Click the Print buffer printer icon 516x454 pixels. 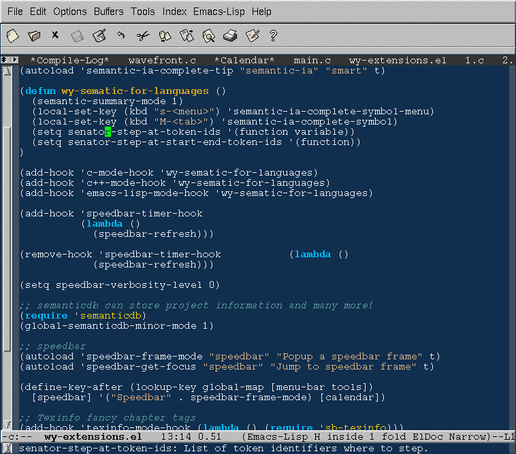pos(230,35)
